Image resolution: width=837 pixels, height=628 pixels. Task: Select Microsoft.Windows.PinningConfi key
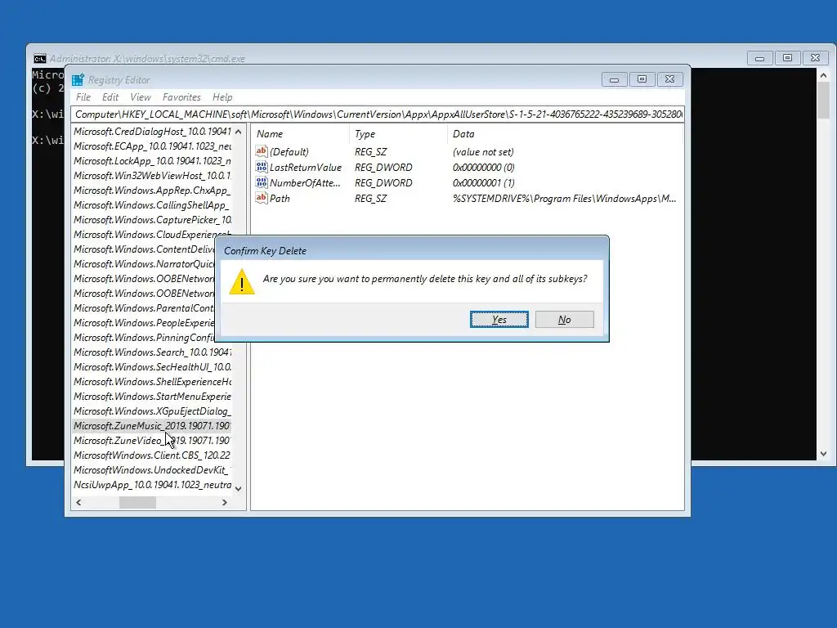click(144, 338)
